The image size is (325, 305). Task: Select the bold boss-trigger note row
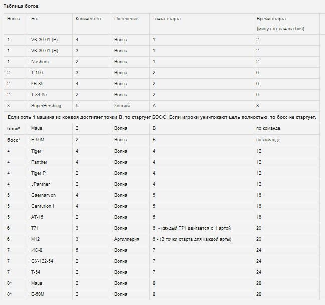pos(162,117)
